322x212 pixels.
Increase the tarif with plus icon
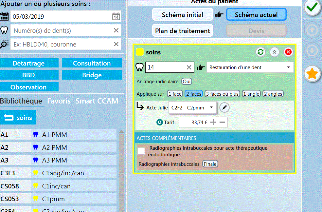pyautogui.click(x=213, y=123)
